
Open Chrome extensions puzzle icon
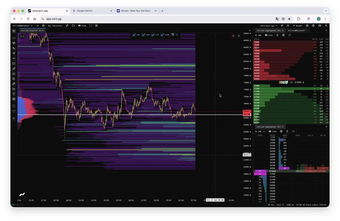tap(299, 19)
